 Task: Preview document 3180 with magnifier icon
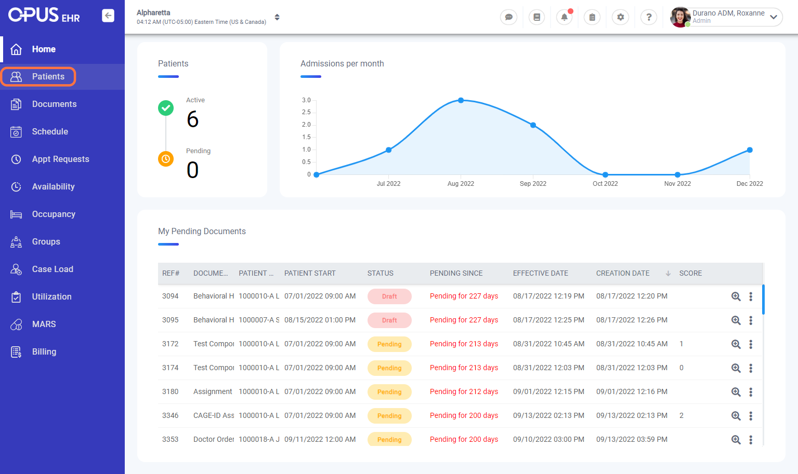pyautogui.click(x=736, y=392)
